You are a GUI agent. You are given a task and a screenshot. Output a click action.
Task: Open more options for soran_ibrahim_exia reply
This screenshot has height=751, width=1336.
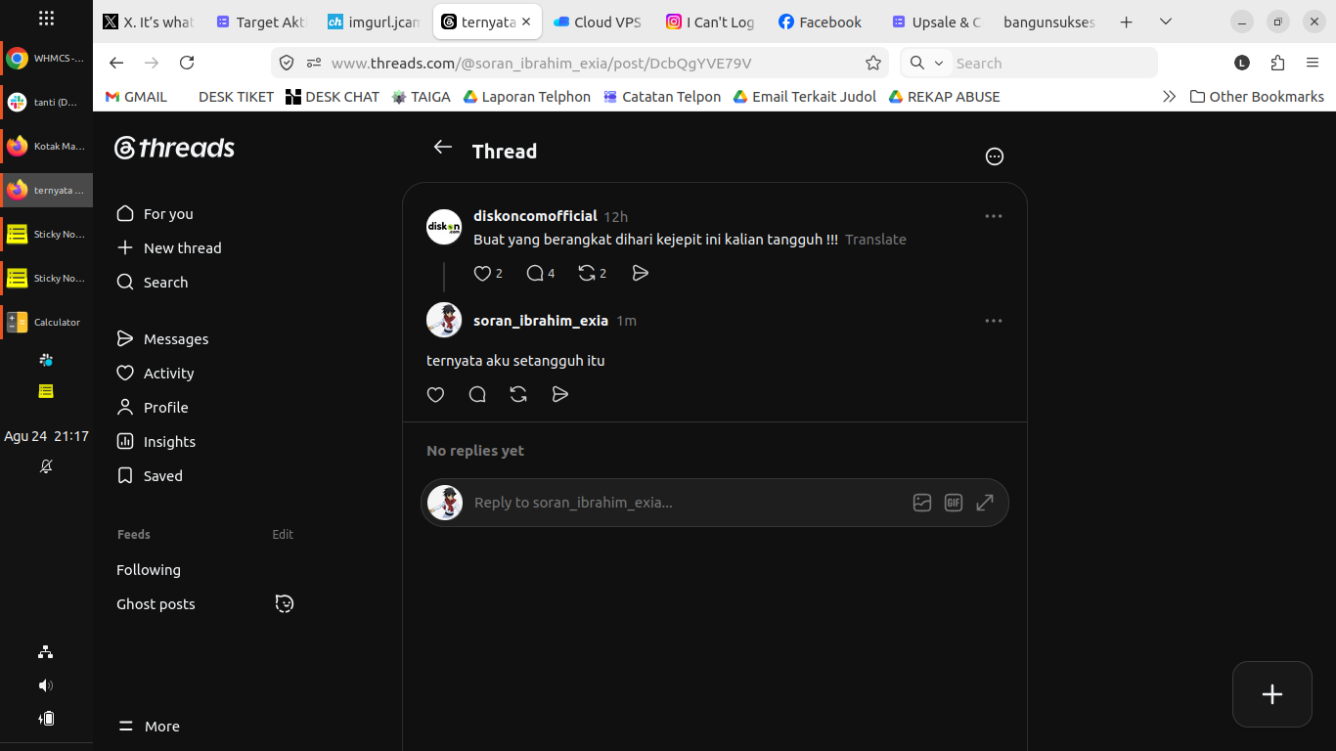994,321
